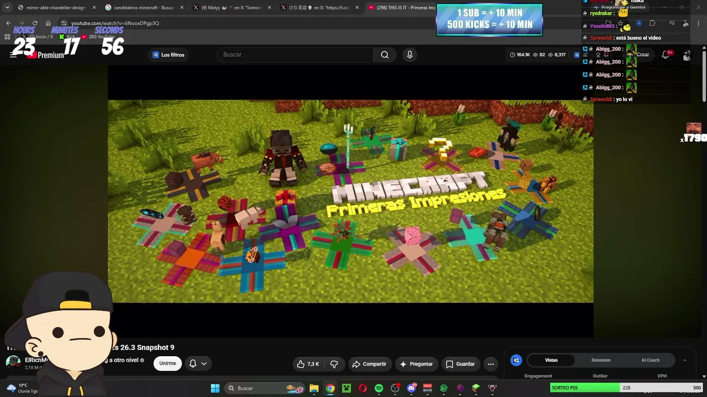Click the Compartir button
Viewport: 707px width, 397px height.
[x=369, y=364]
